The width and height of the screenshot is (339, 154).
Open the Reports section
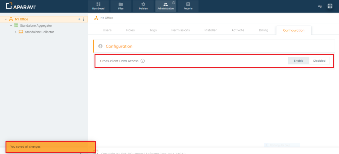[188, 6]
